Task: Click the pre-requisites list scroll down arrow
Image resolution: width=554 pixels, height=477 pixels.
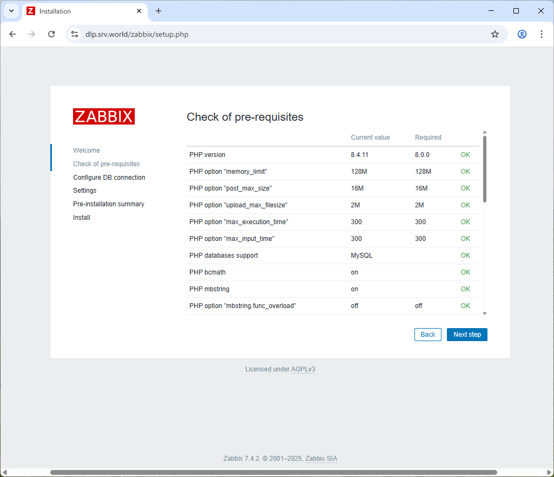Action: click(x=485, y=313)
